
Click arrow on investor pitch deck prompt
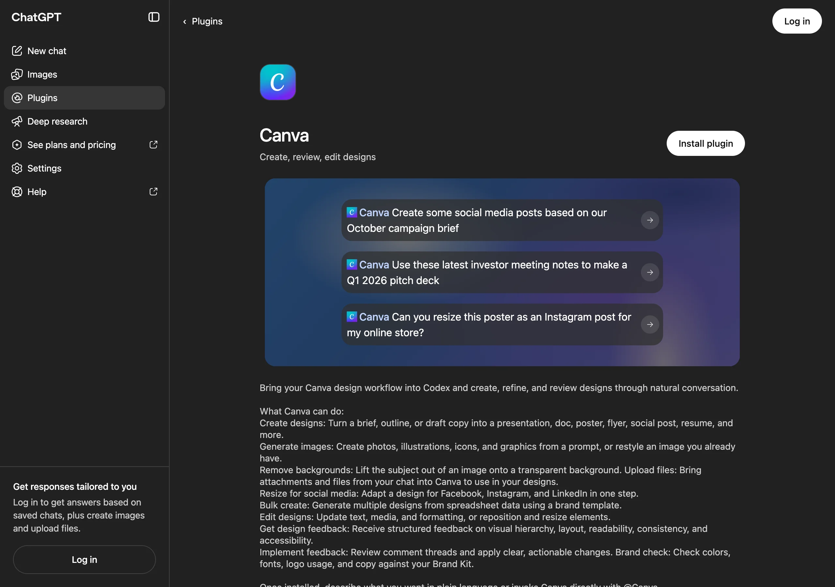[650, 272]
